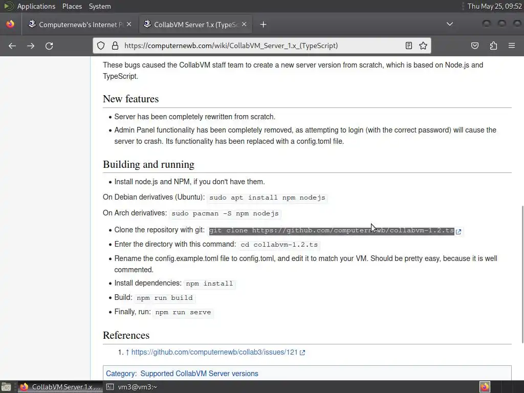Image resolution: width=524 pixels, height=393 pixels.
Task: View site security padlock info
Action: coord(115,46)
